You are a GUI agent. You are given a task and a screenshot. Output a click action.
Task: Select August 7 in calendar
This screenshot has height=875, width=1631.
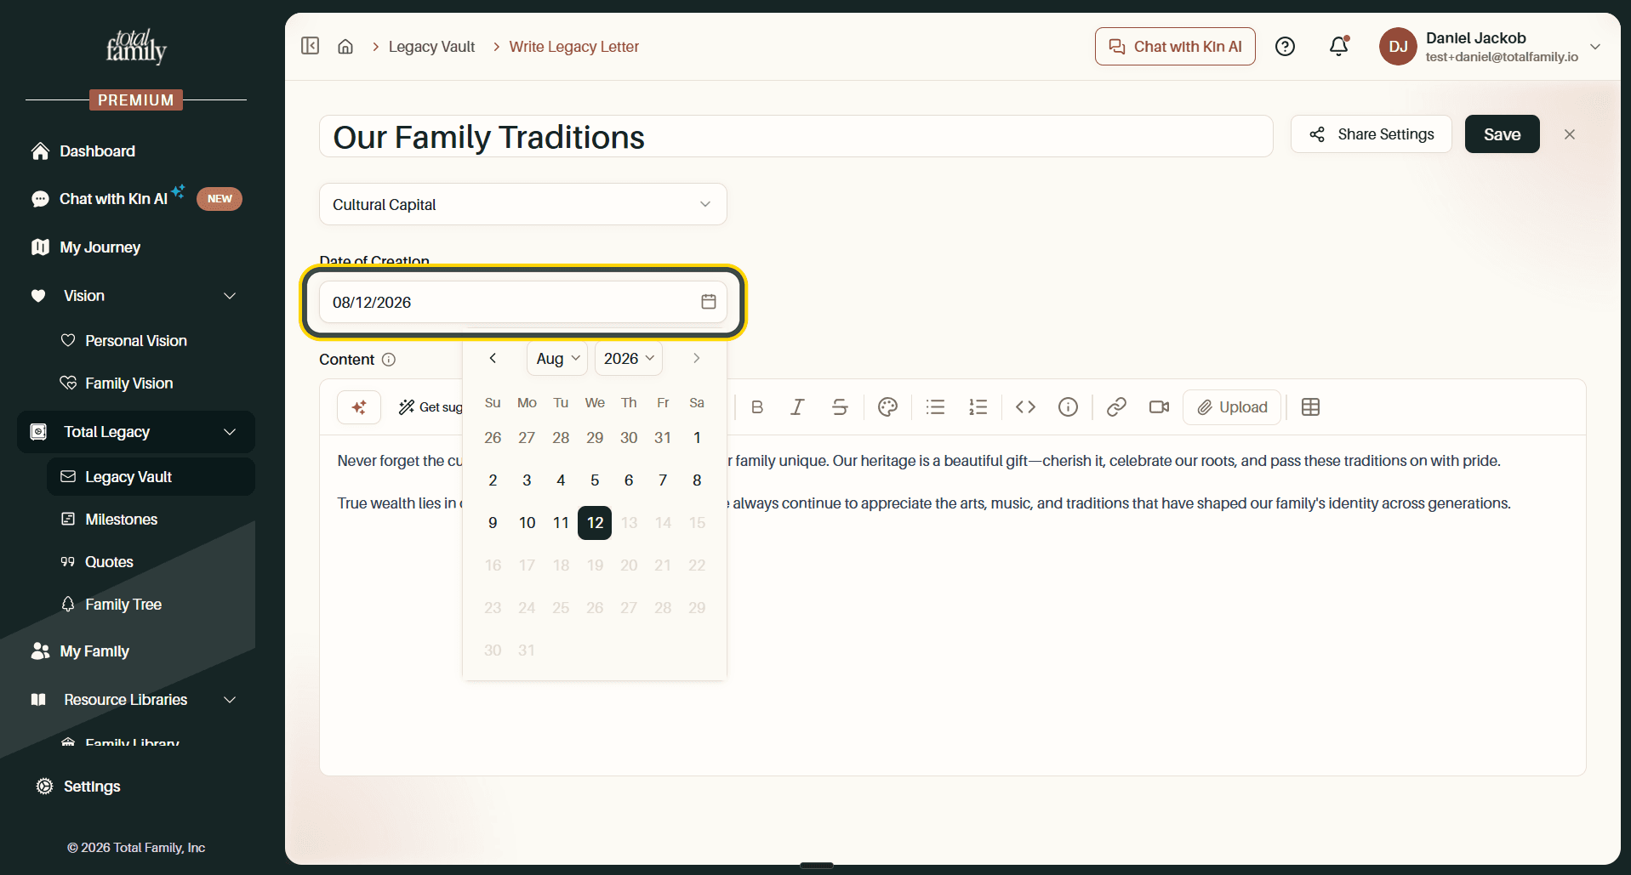[x=663, y=480]
